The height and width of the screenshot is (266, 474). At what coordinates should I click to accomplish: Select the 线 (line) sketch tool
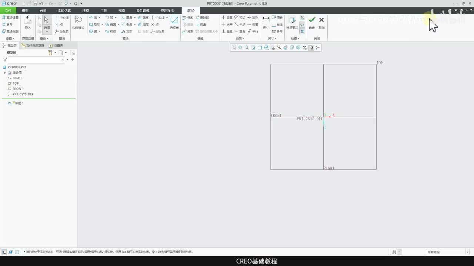(x=93, y=17)
